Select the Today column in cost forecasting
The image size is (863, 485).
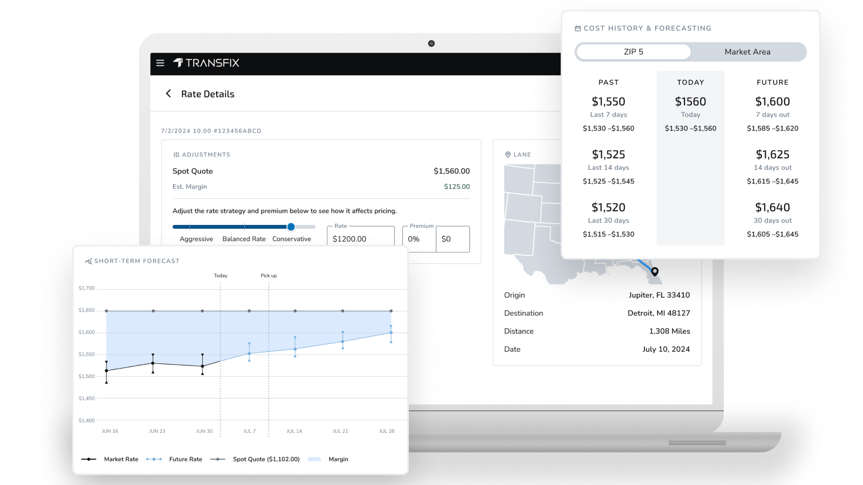(690, 82)
